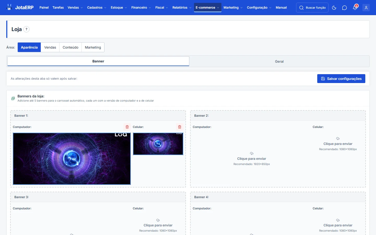Open the Manual menu item
The width and height of the screenshot is (376, 235).
(281, 8)
